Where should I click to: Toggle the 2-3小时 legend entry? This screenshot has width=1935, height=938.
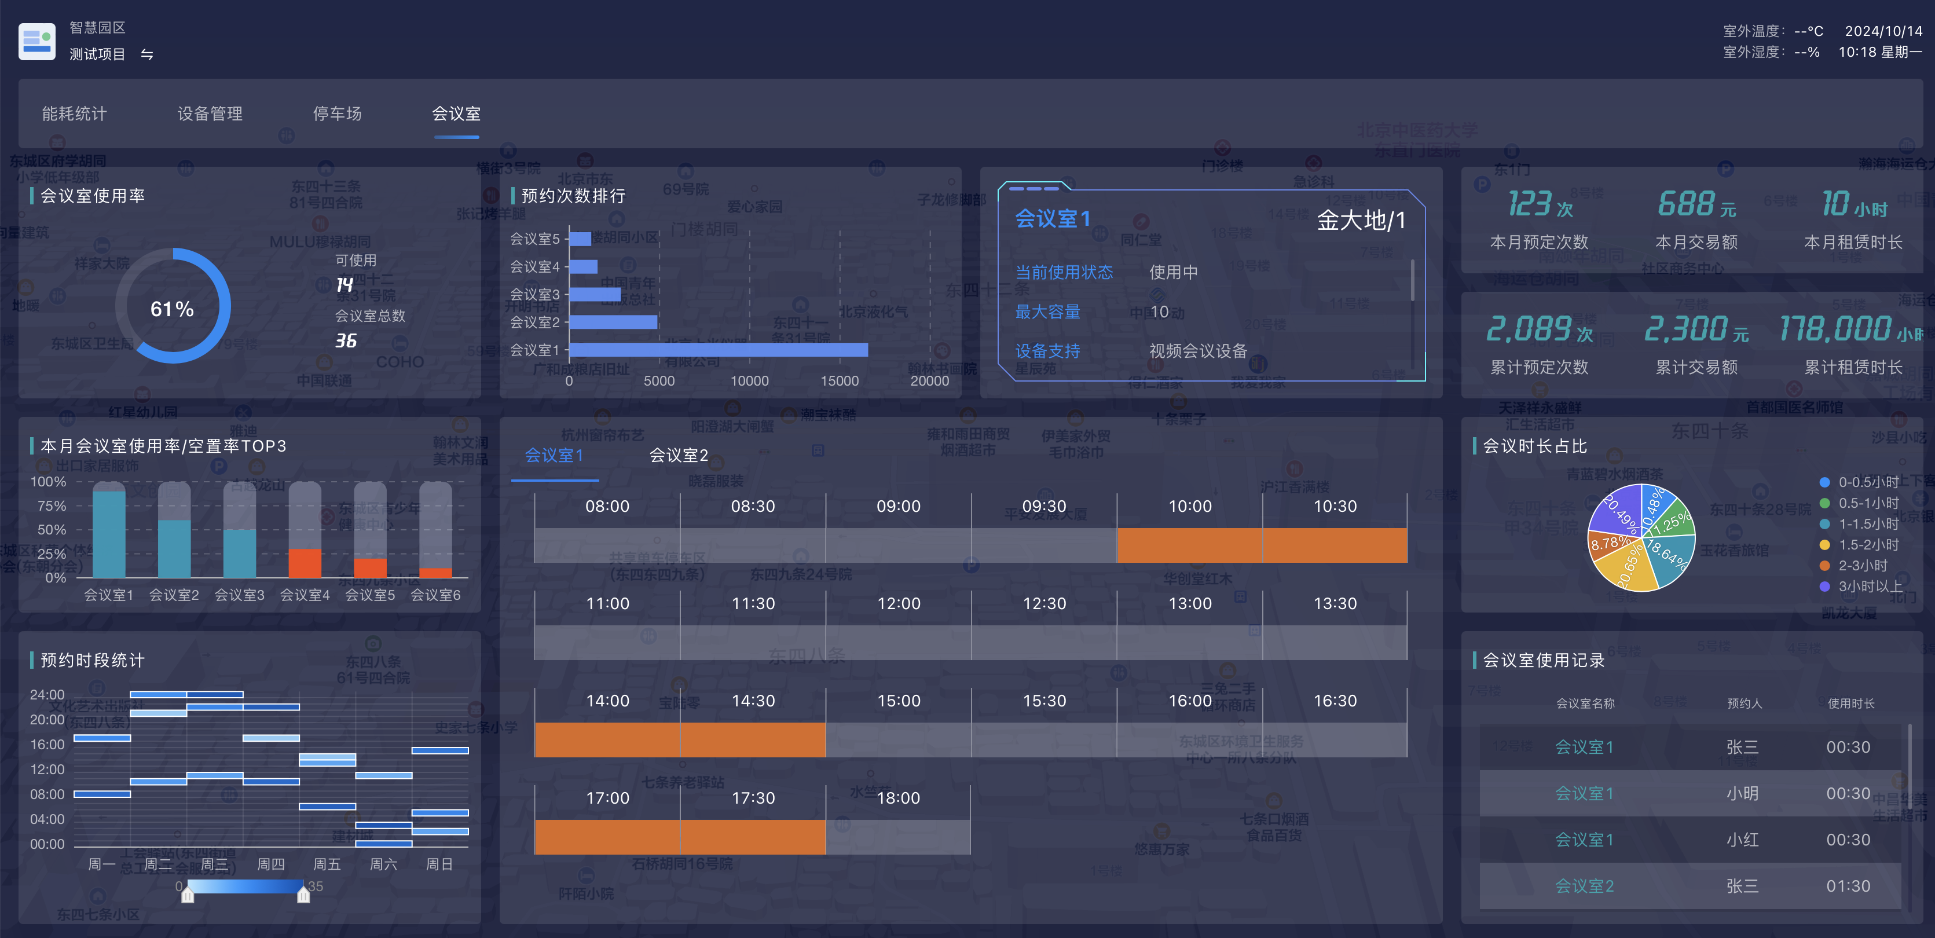coord(1859,566)
